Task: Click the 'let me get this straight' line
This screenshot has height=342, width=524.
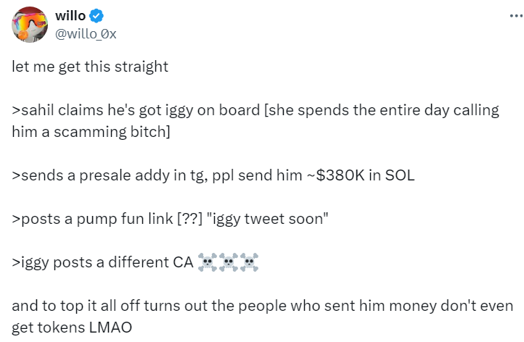Action: coord(90,67)
